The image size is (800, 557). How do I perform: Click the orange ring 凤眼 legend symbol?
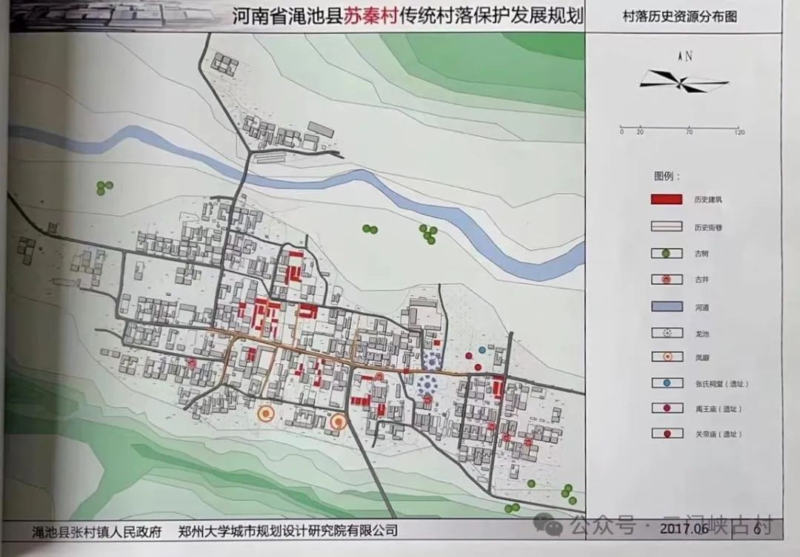pos(667,357)
